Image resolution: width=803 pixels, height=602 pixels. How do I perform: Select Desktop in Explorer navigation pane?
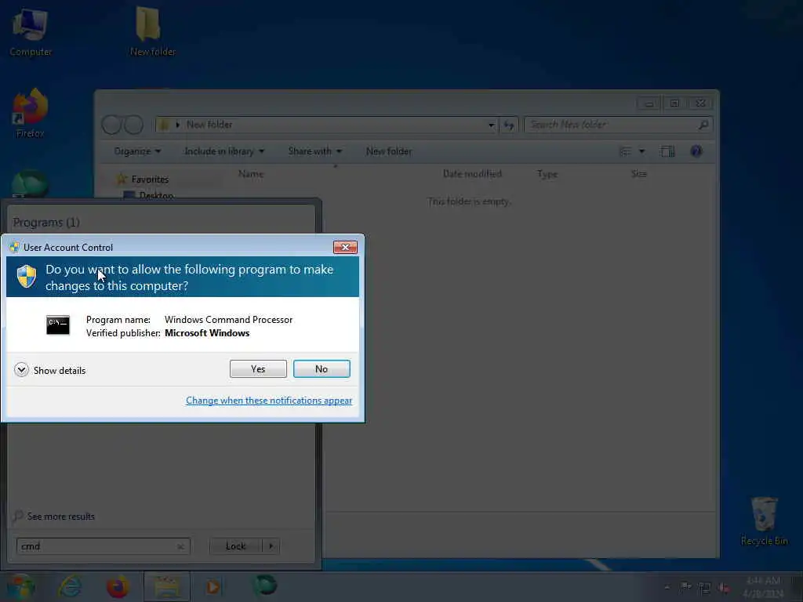[156, 195]
